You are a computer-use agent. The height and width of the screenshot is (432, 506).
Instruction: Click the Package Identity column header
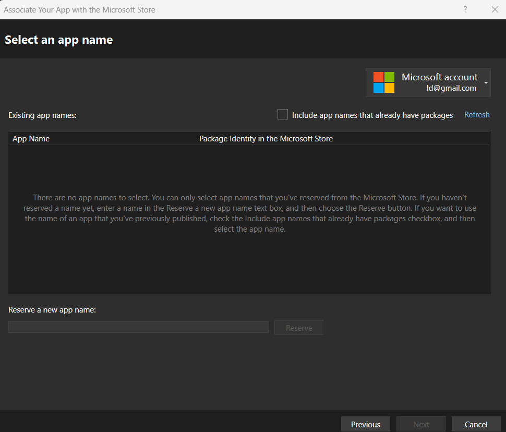[x=266, y=138]
